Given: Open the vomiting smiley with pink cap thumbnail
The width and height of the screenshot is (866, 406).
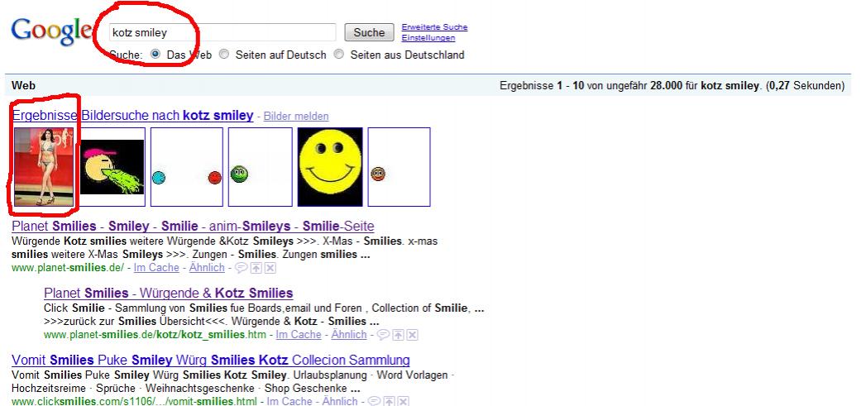Looking at the screenshot, I should point(112,167).
